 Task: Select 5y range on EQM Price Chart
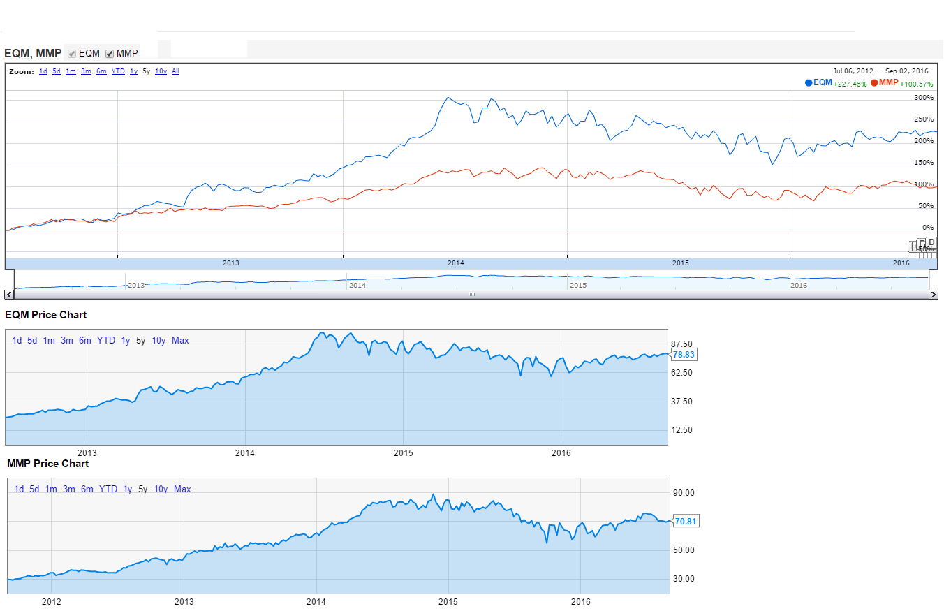coord(141,341)
